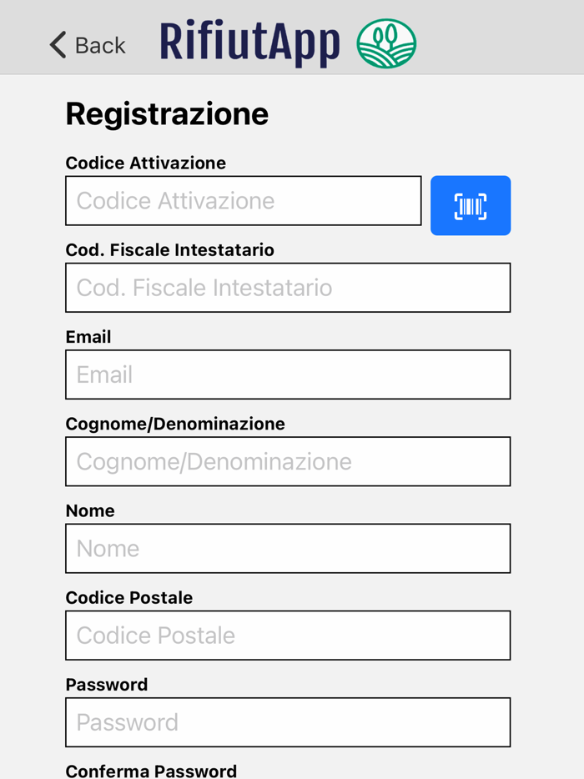Viewport: 584px width, 779px height.
Task: Click the Registrazione page heading
Action: coord(166,113)
